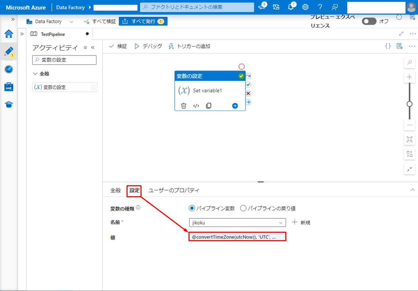418x291 pixels.
Task: Switch to the ユーザーのプロパティ tab
Action: 174,190
